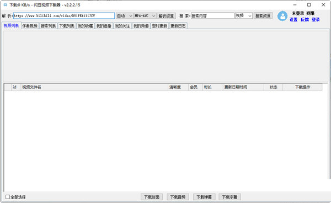Open the 自动 quality dropdown
Image resolution: width=331 pixels, height=203 pixels.
coord(124,16)
